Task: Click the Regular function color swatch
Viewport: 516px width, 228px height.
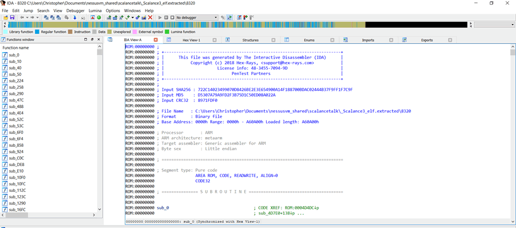Action: point(37,32)
